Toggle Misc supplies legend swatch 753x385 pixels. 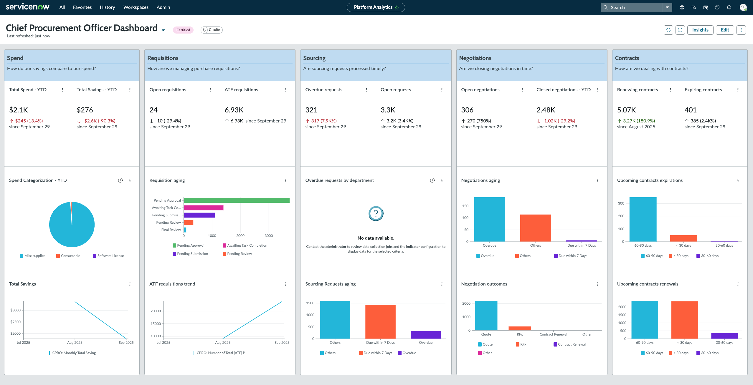(x=22, y=256)
